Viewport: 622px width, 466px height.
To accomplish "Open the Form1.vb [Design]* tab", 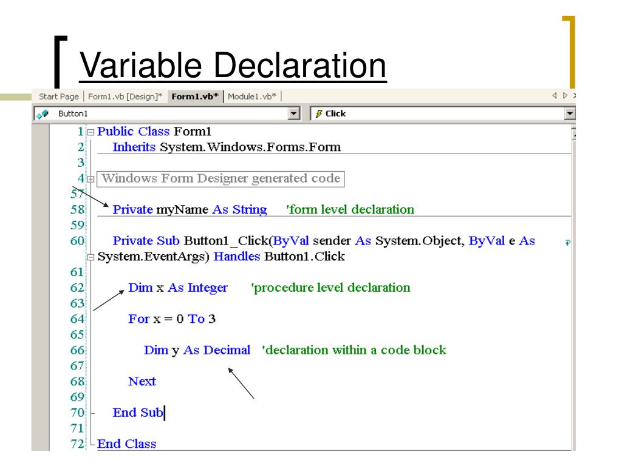I will 125,96.
